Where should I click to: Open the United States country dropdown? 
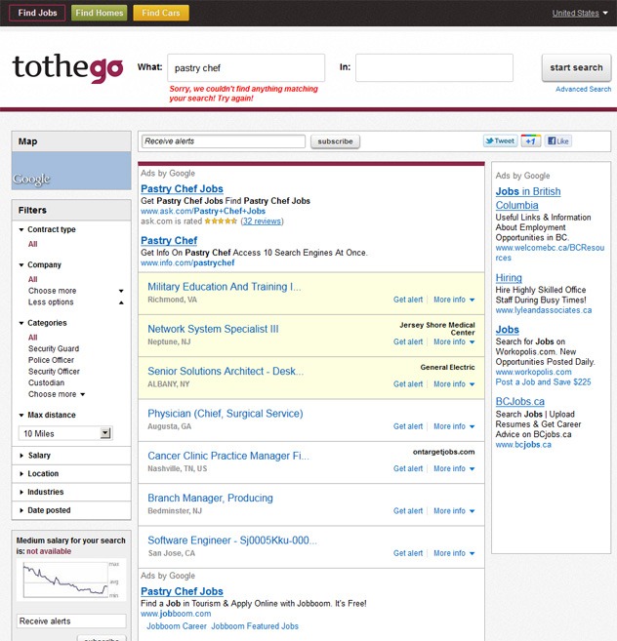580,13
